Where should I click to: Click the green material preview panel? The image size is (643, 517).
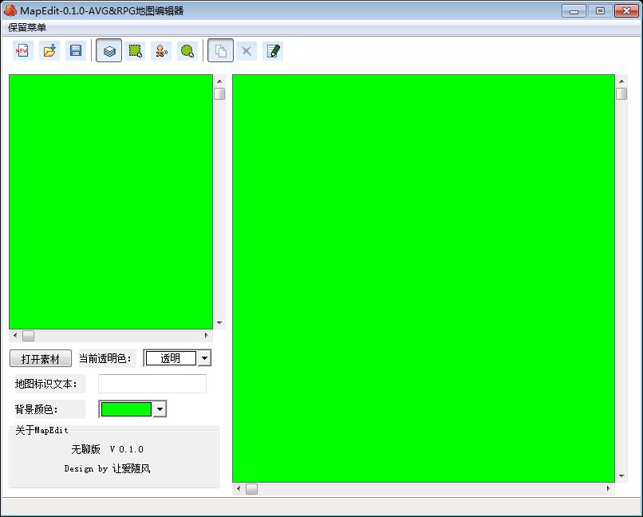click(111, 202)
